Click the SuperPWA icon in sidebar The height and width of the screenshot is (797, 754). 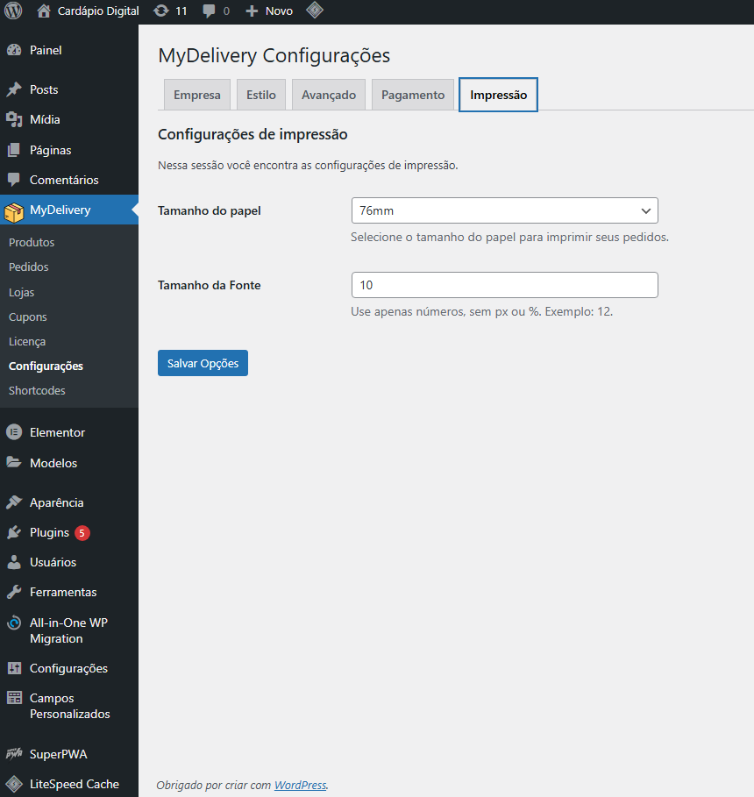14,754
